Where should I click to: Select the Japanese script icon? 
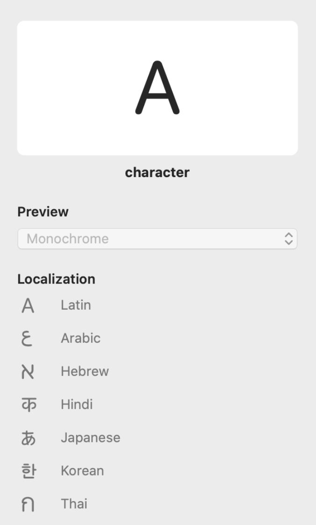pyautogui.click(x=28, y=438)
